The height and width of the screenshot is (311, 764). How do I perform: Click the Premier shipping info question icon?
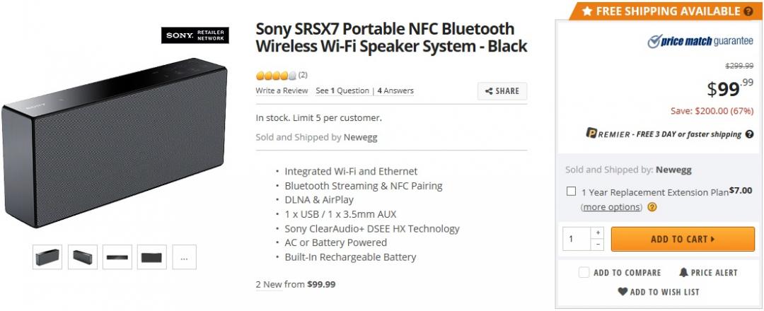point(748,134)
